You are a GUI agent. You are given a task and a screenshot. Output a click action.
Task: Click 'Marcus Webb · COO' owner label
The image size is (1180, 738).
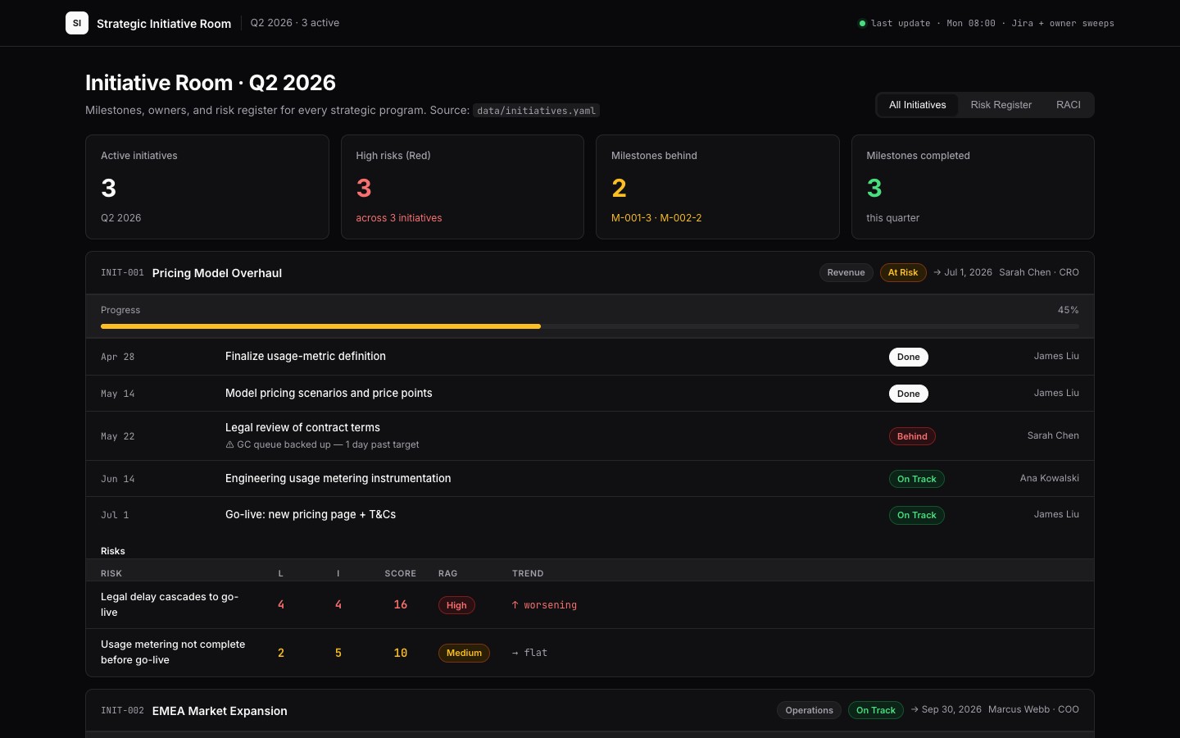tap(1033, 709)
